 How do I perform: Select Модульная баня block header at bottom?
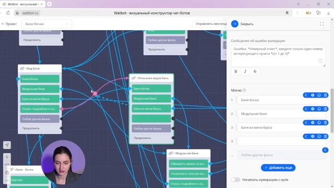188,153
